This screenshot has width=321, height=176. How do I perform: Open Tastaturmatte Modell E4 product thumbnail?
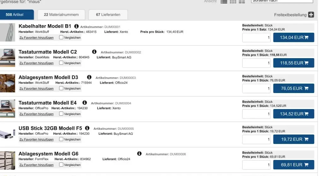[x=7, y=109]
